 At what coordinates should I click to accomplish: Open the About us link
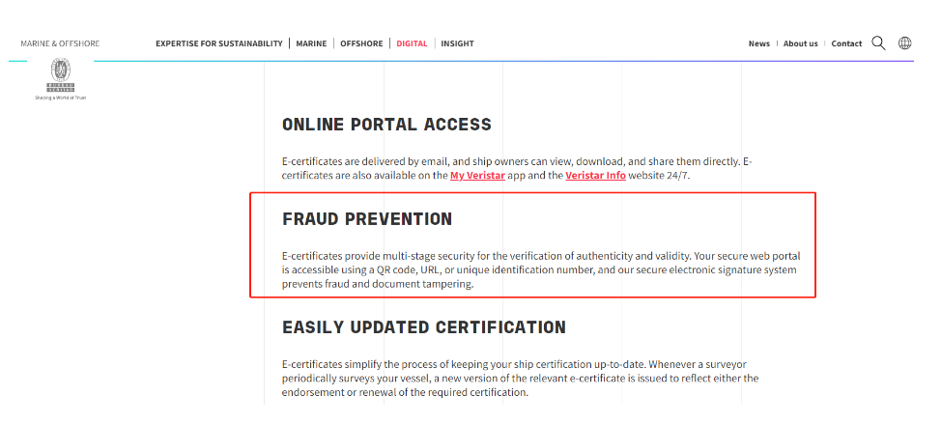[801, 43]
